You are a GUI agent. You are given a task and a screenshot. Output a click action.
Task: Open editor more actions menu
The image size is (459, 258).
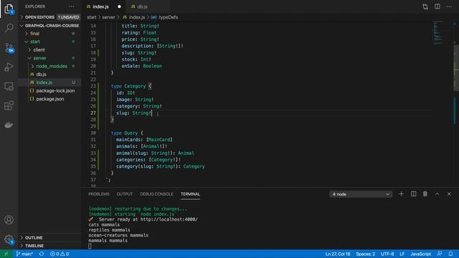(449, 6)
